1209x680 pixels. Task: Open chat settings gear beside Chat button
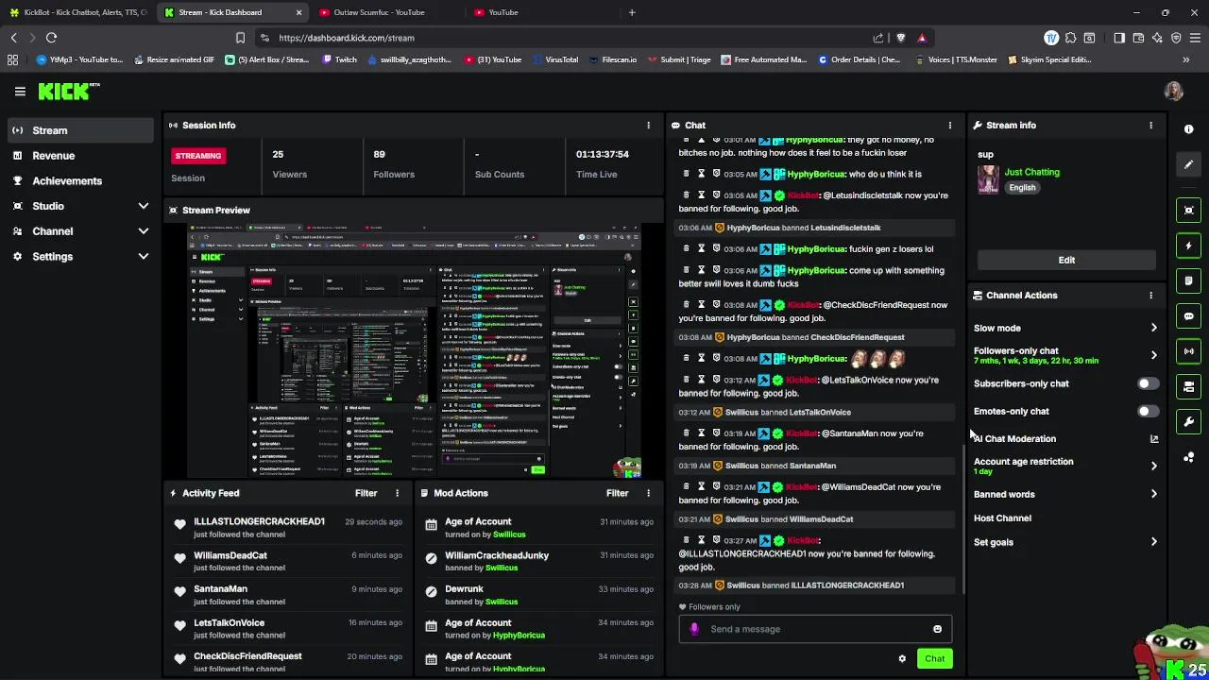tap(902, 659)
